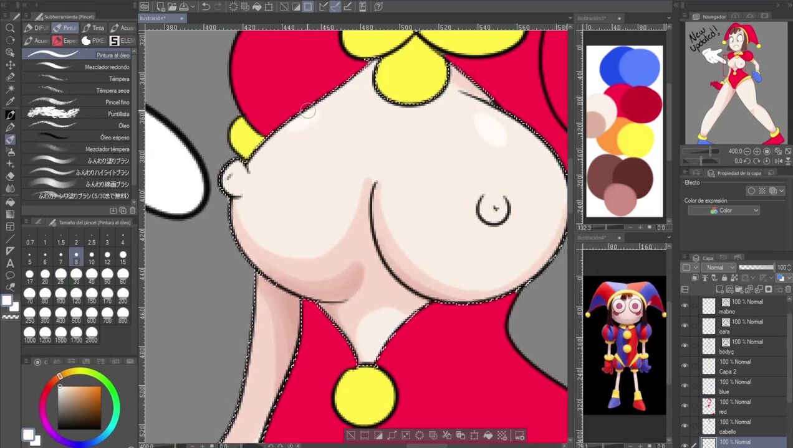
Task: Choose the Óleo espeso brush
Action: 78,138
